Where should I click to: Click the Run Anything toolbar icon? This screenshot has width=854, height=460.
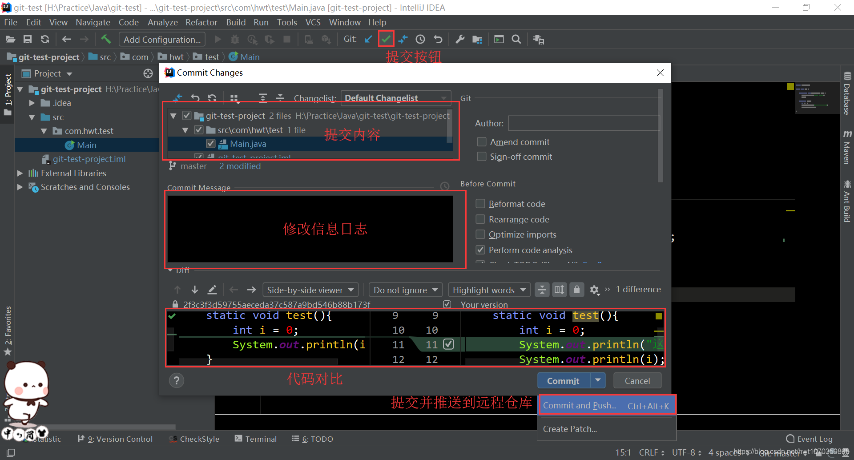499,40
